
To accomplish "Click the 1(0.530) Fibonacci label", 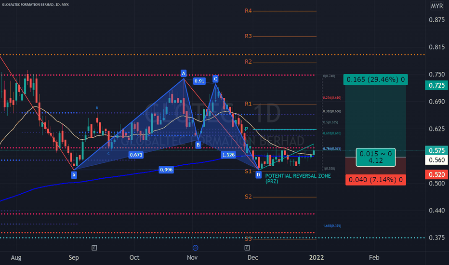I will (x=329, y=169).
